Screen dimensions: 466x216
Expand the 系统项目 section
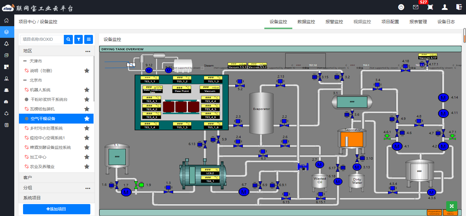(57, 198)
